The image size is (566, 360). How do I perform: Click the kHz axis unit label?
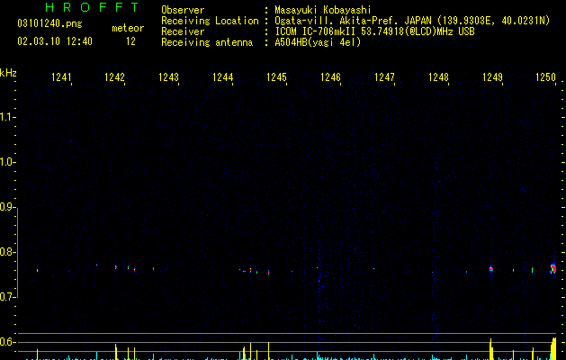(x=8, y=73)
